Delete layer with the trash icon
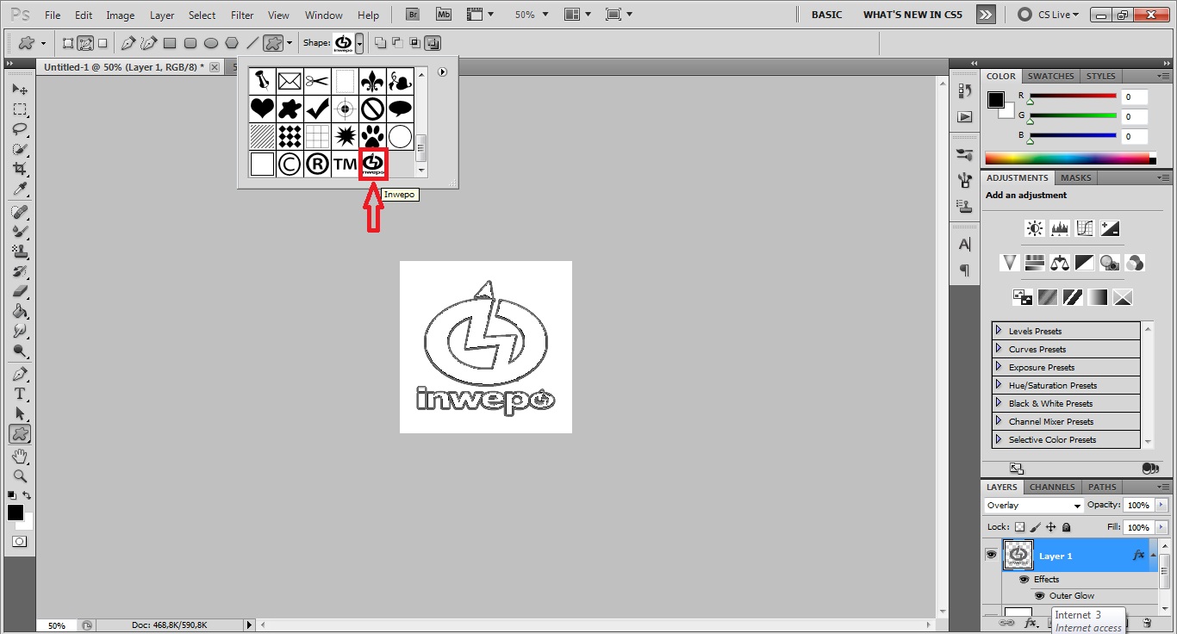 click(x=1147, y=622)
